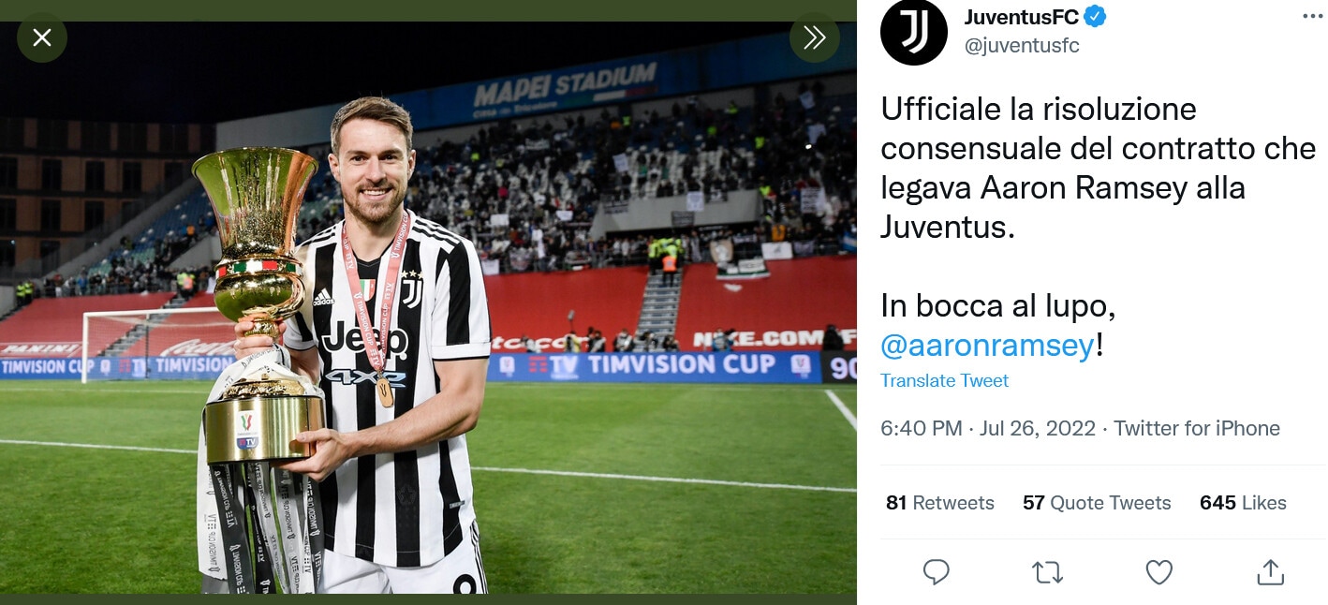View the 57 Quote Tweets list
This screenshot has height=605, width=1328.
click(x=1097, y=503)
